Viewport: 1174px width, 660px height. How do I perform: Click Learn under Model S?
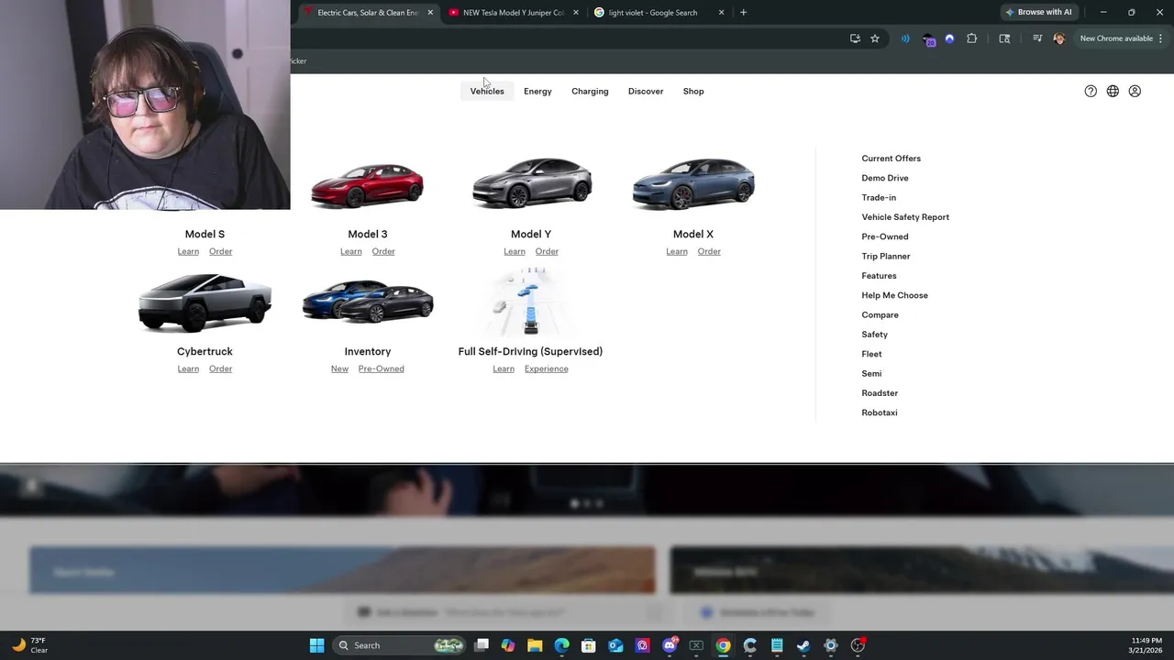pos(188,251)
